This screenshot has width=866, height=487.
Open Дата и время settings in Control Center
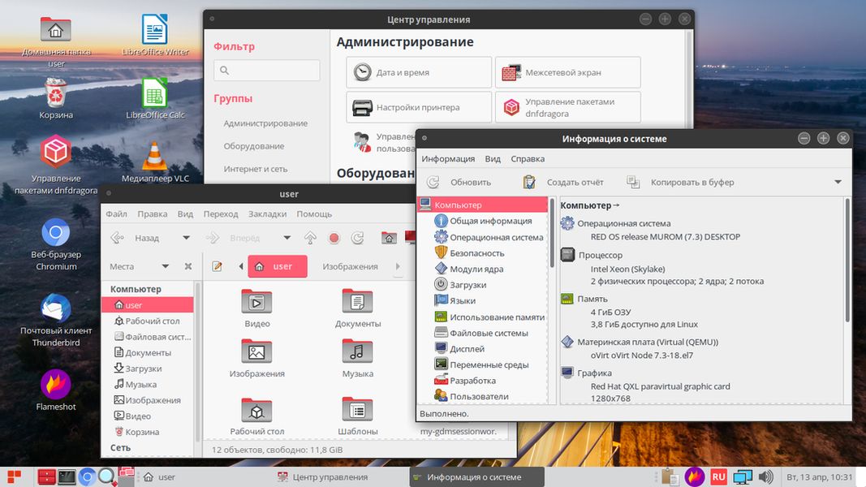coord(418,72)
